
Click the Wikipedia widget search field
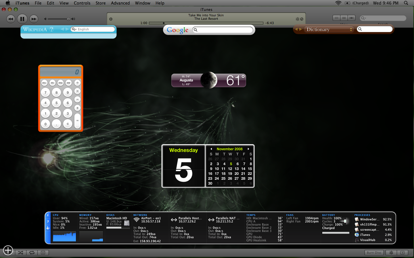93,29
